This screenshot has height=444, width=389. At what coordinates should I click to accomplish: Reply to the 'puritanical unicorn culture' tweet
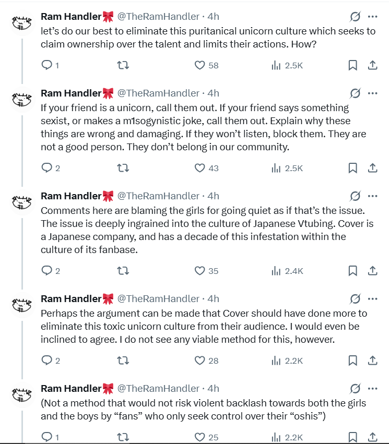coord(47,65)
